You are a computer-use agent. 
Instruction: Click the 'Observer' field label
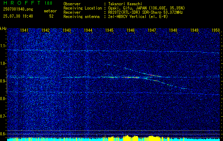(72, 4)
